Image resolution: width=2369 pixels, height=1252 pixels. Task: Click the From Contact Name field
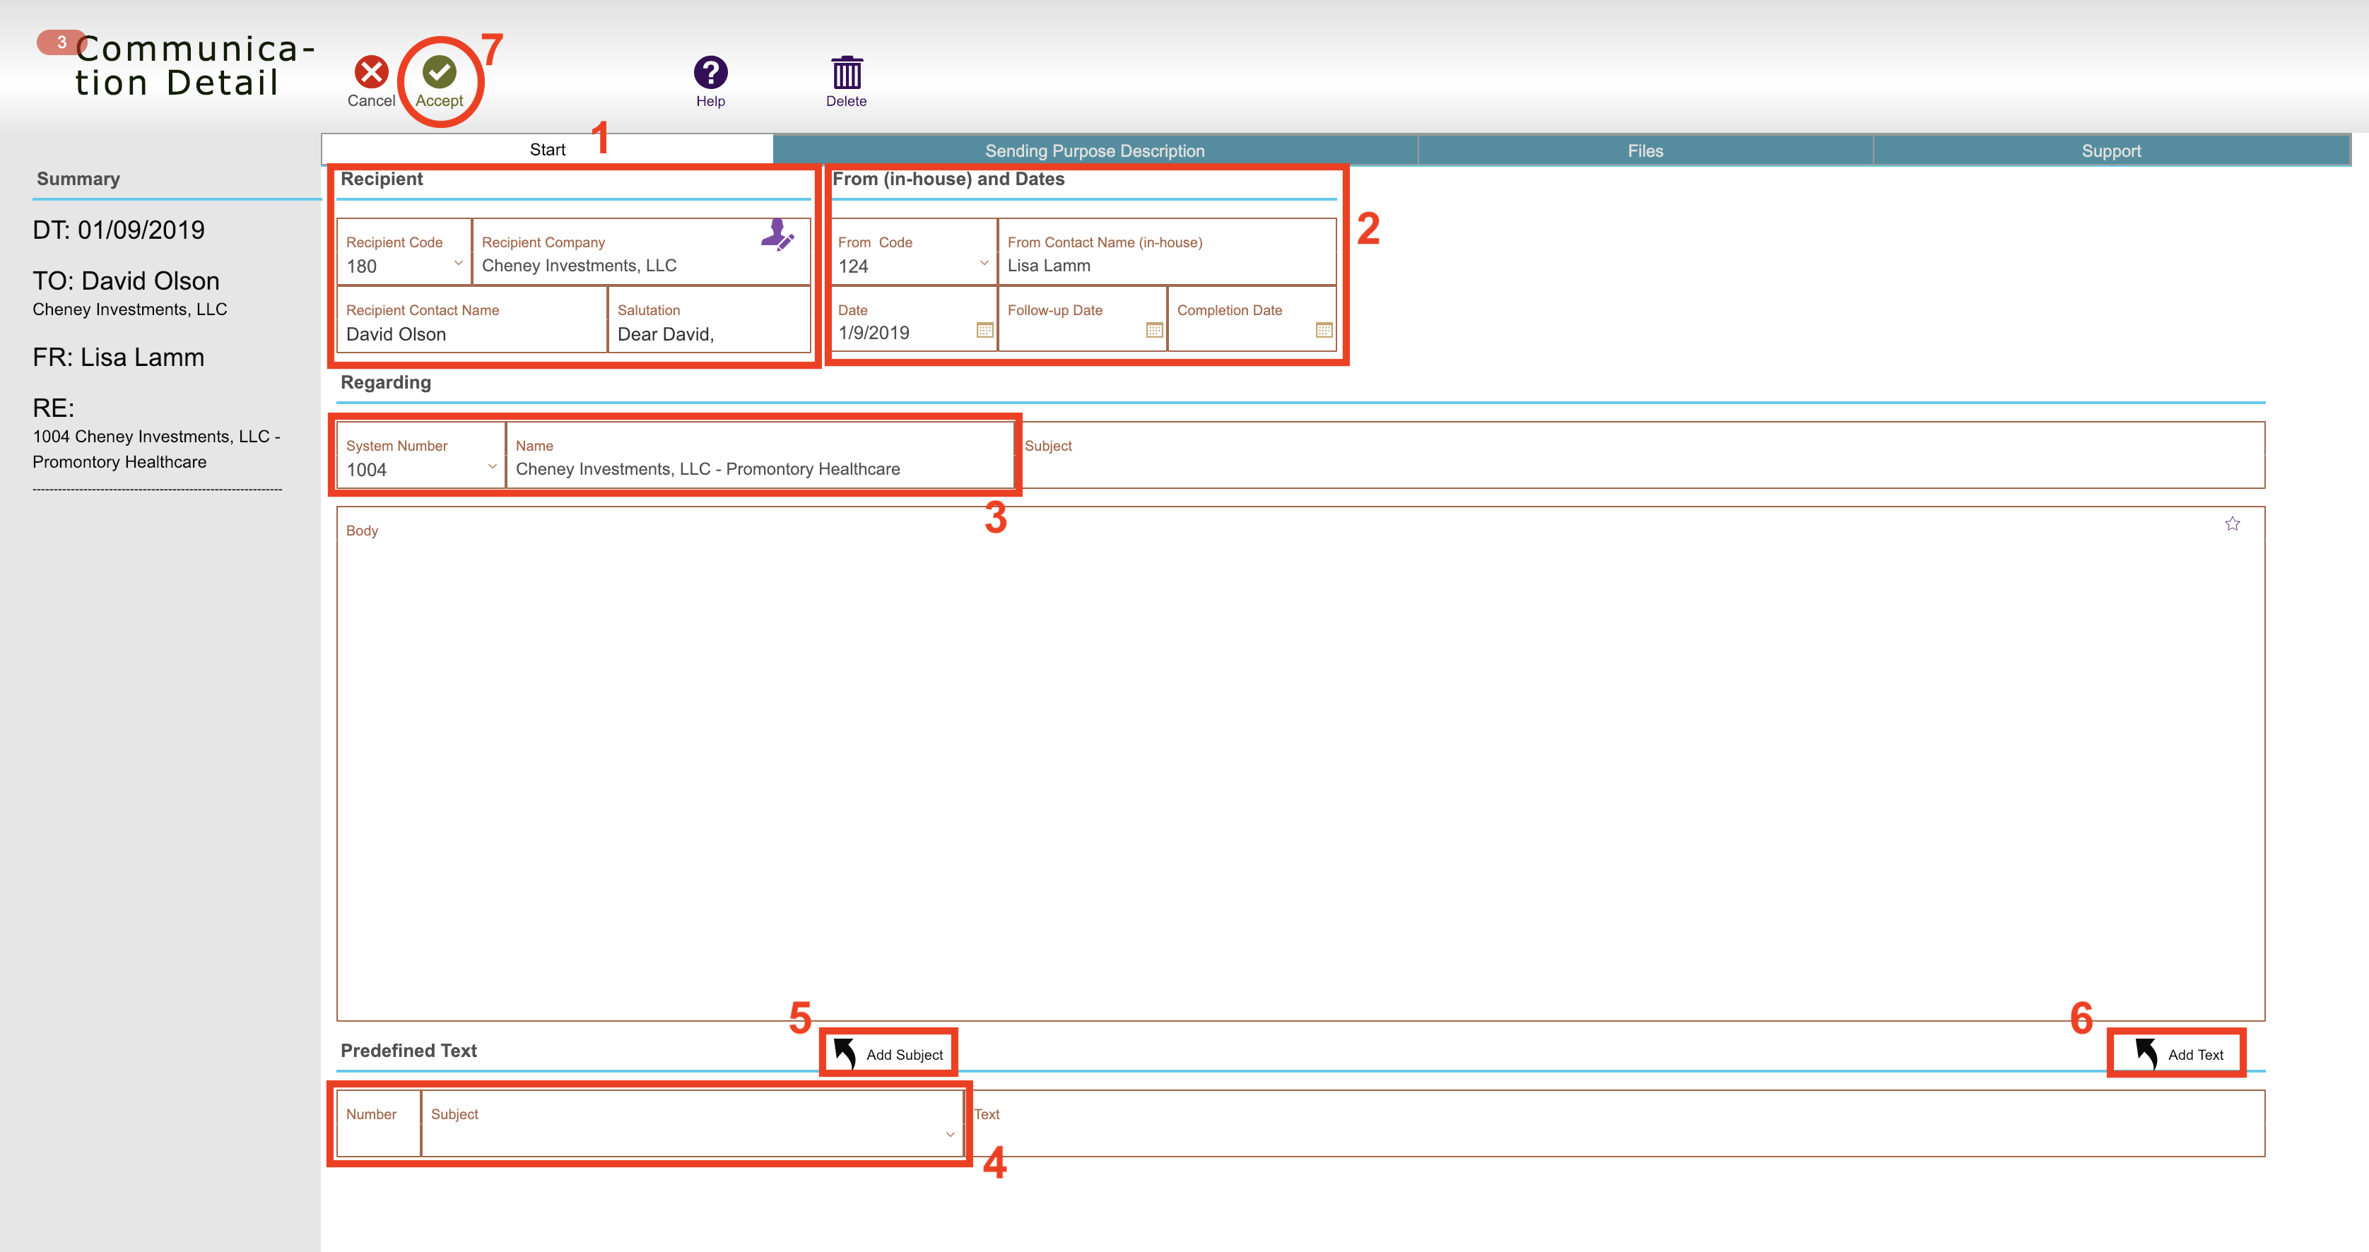[x=1167, y=252]
